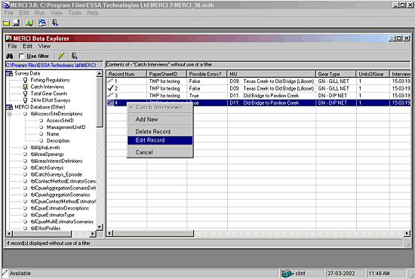
Task: Select the tblAreaOpenings tree item
Action: 47,154
